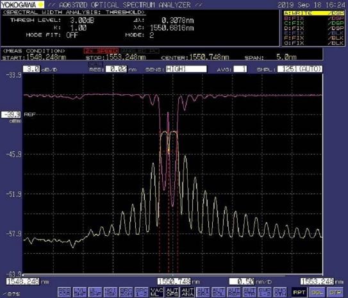Click the λc 1550.6816nm reading
348x298 pixels.
coord(172,28)
